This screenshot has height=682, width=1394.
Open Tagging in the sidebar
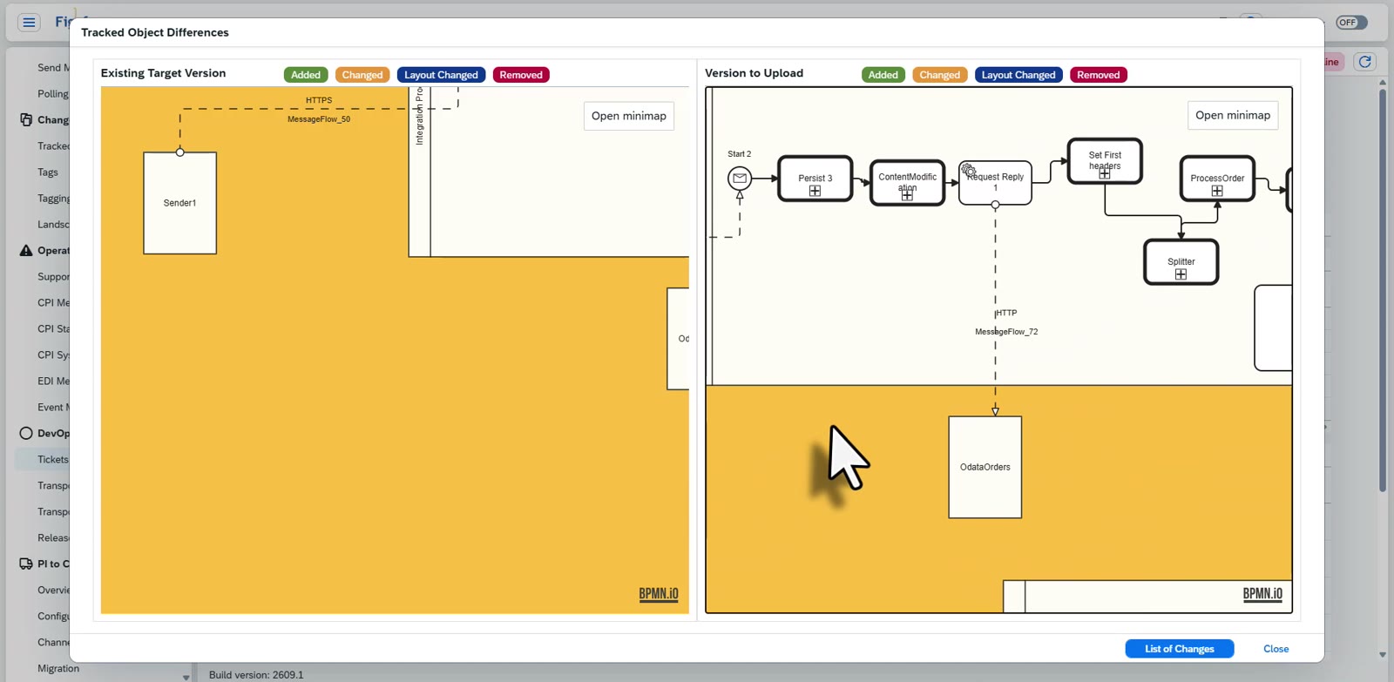tap(53, 198)
